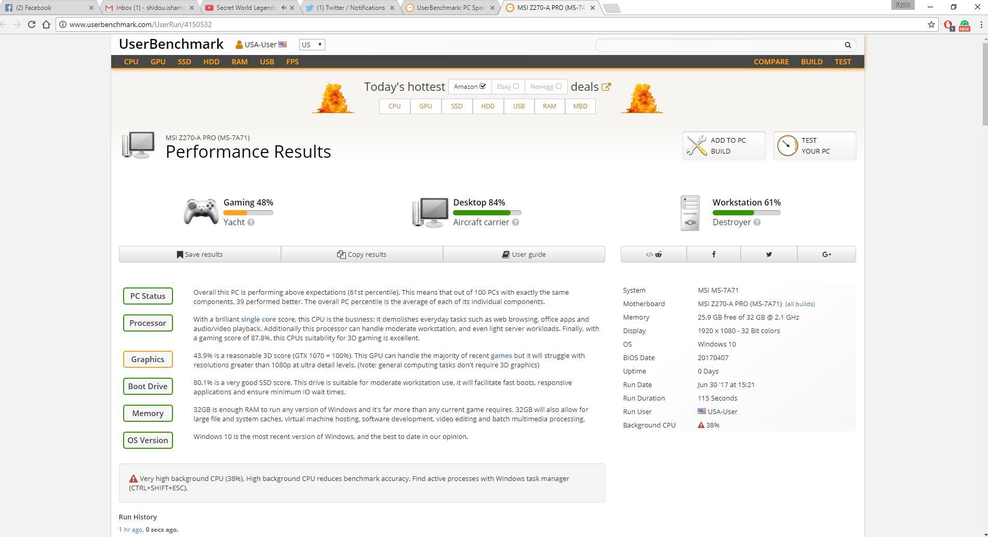Click the browser reload icon
The width and height of the screenshot is (988, 537).
tap(32, 24)
